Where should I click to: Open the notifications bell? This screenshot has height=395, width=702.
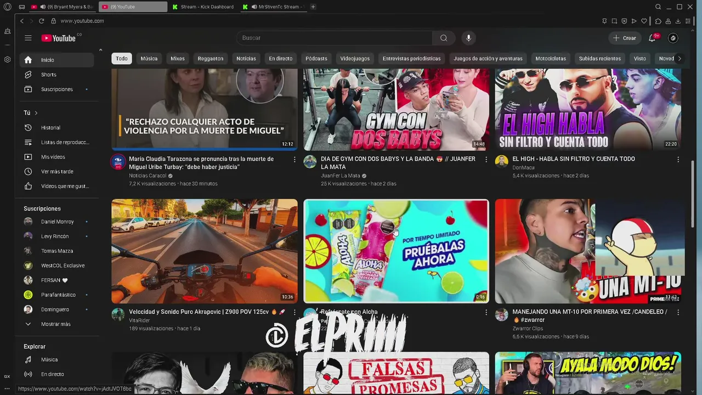tap(652, 38)
